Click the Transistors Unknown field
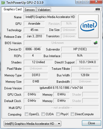This screenshot has height=129, width=103. (69, 36)
